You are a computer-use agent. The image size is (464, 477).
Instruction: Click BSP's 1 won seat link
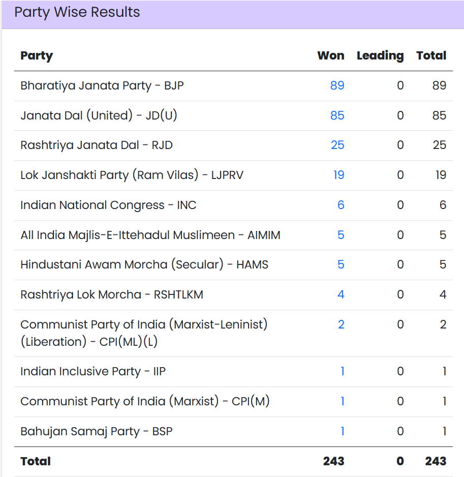point(342,432)
